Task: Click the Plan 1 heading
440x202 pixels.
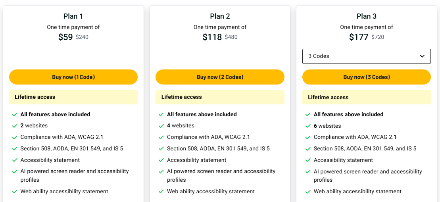Action: pyautogui.click(x=73, y=16)
